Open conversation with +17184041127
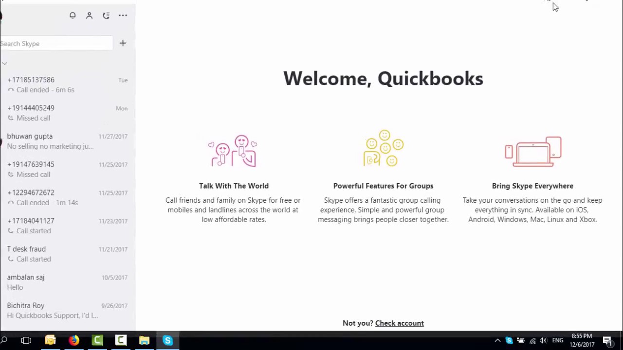The width and height of the screenshot is (623, 350). point(68,226)
